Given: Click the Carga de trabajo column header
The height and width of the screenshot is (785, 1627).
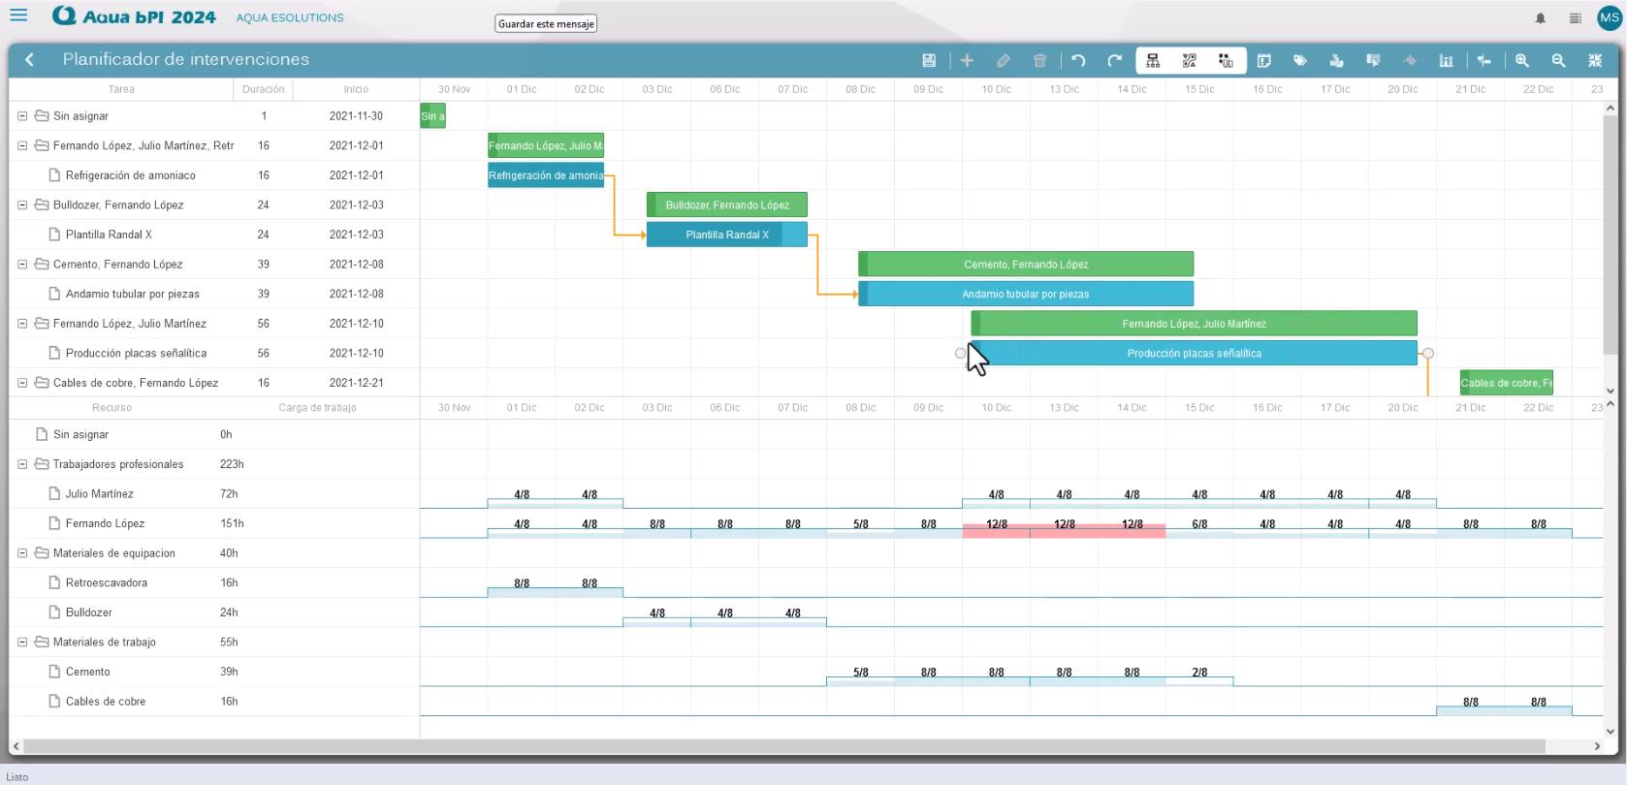Looking at the screenshot, I should point(317,408).
